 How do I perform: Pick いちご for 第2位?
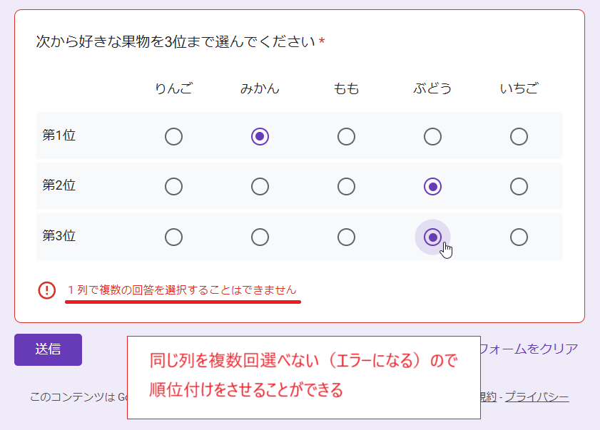click(x=519, y=187)
